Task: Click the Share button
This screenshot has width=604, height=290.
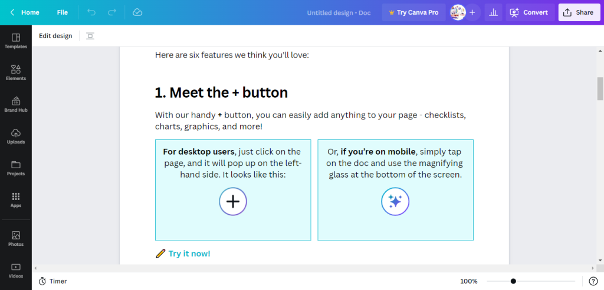Action: 579,12
